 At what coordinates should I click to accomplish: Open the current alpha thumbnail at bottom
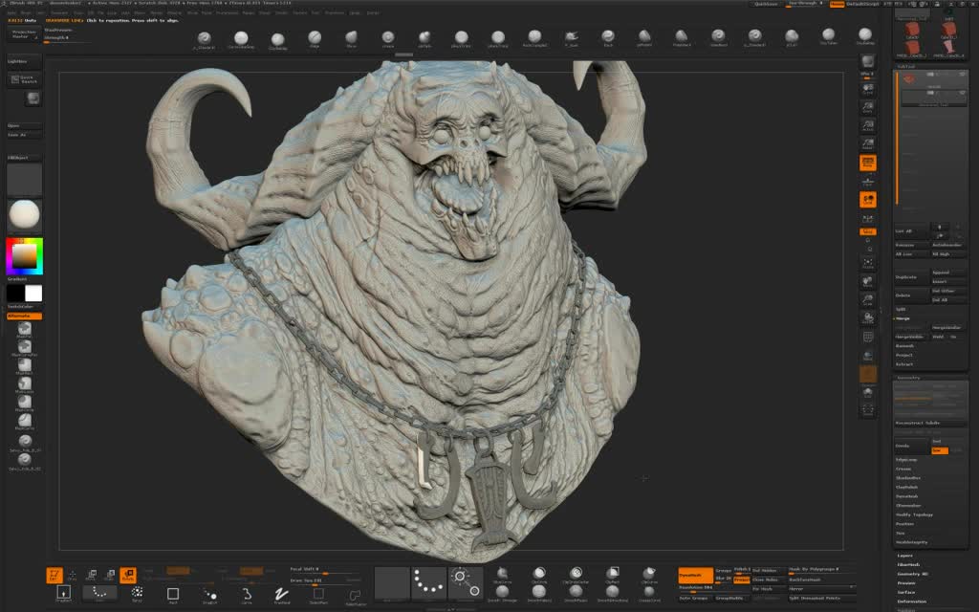(392, 584)
